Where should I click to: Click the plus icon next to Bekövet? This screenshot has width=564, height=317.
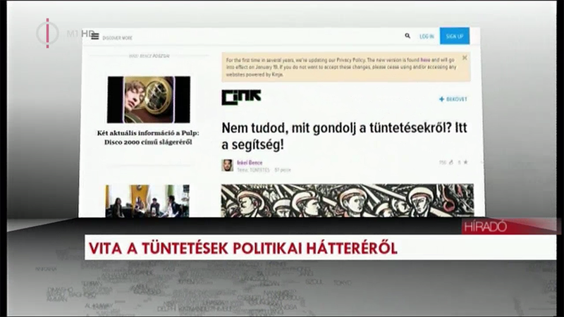click(x=442, y=99)
